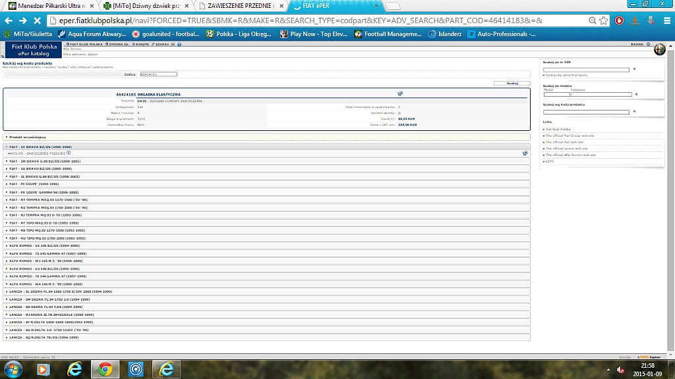This screenshot has height=379, width=675.
Task: Open The official Fiat Group web site link
Action: tap(570, 136)
